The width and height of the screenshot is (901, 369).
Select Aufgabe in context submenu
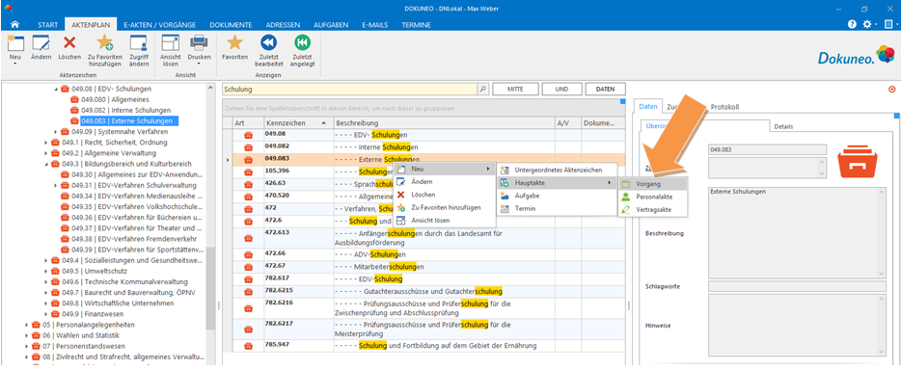[557, 196]
